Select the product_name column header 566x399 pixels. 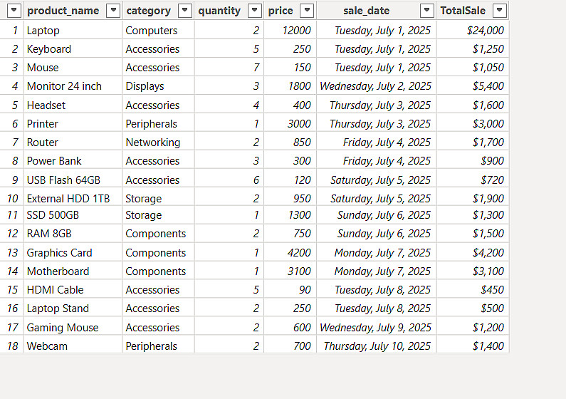point(63,11)
